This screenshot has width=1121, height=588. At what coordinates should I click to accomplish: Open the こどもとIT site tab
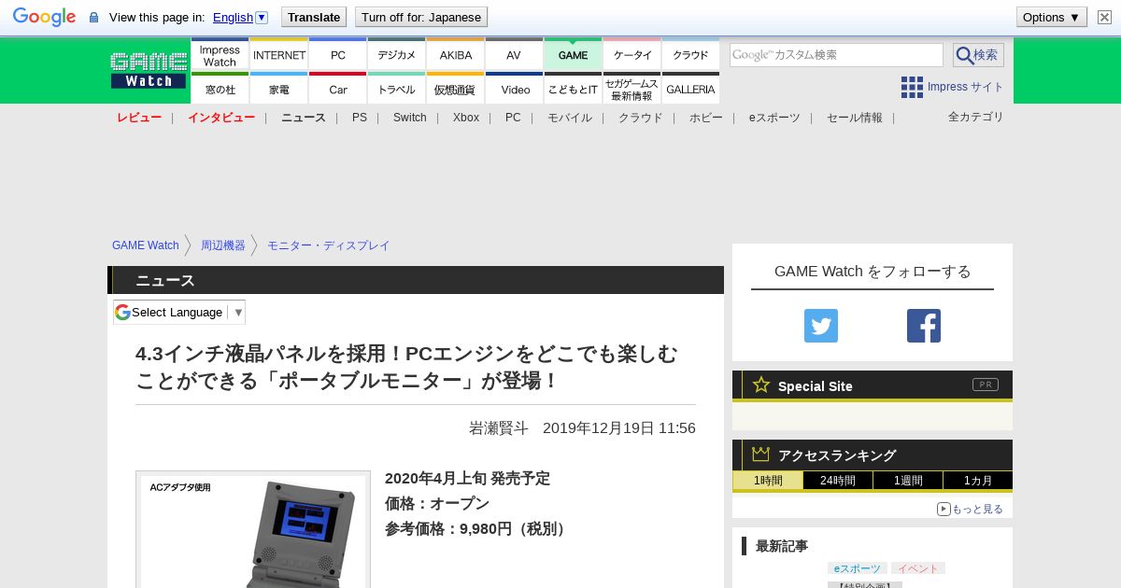point(573,89)
